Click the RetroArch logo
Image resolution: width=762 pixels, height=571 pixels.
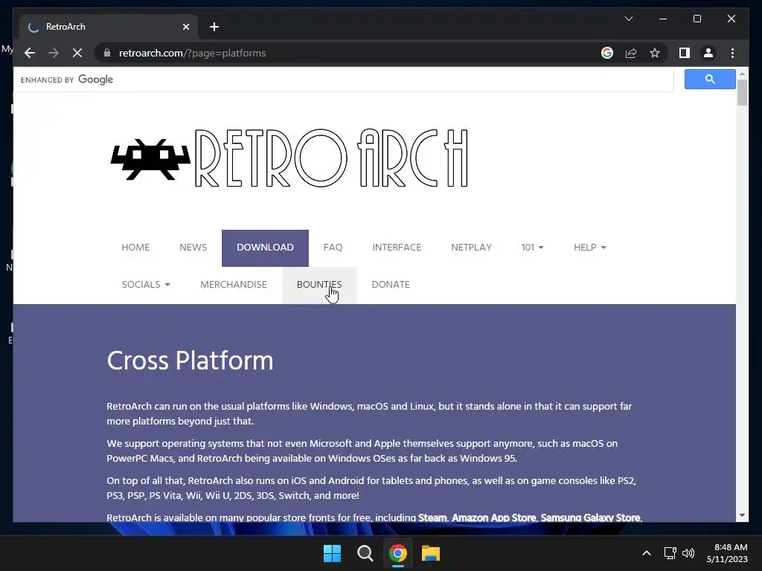point(289,158)
